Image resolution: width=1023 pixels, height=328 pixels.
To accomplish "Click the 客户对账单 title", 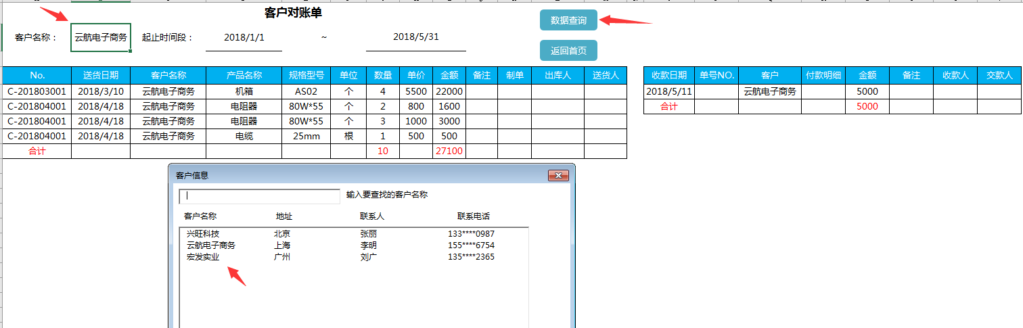I will click(x=293, y=13).
